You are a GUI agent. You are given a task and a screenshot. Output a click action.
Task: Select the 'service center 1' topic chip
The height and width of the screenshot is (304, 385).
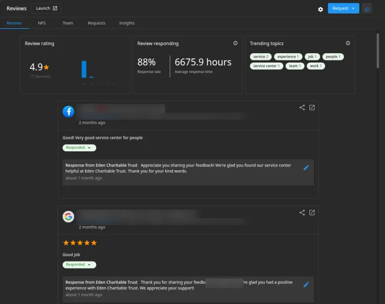coord(266,66)
